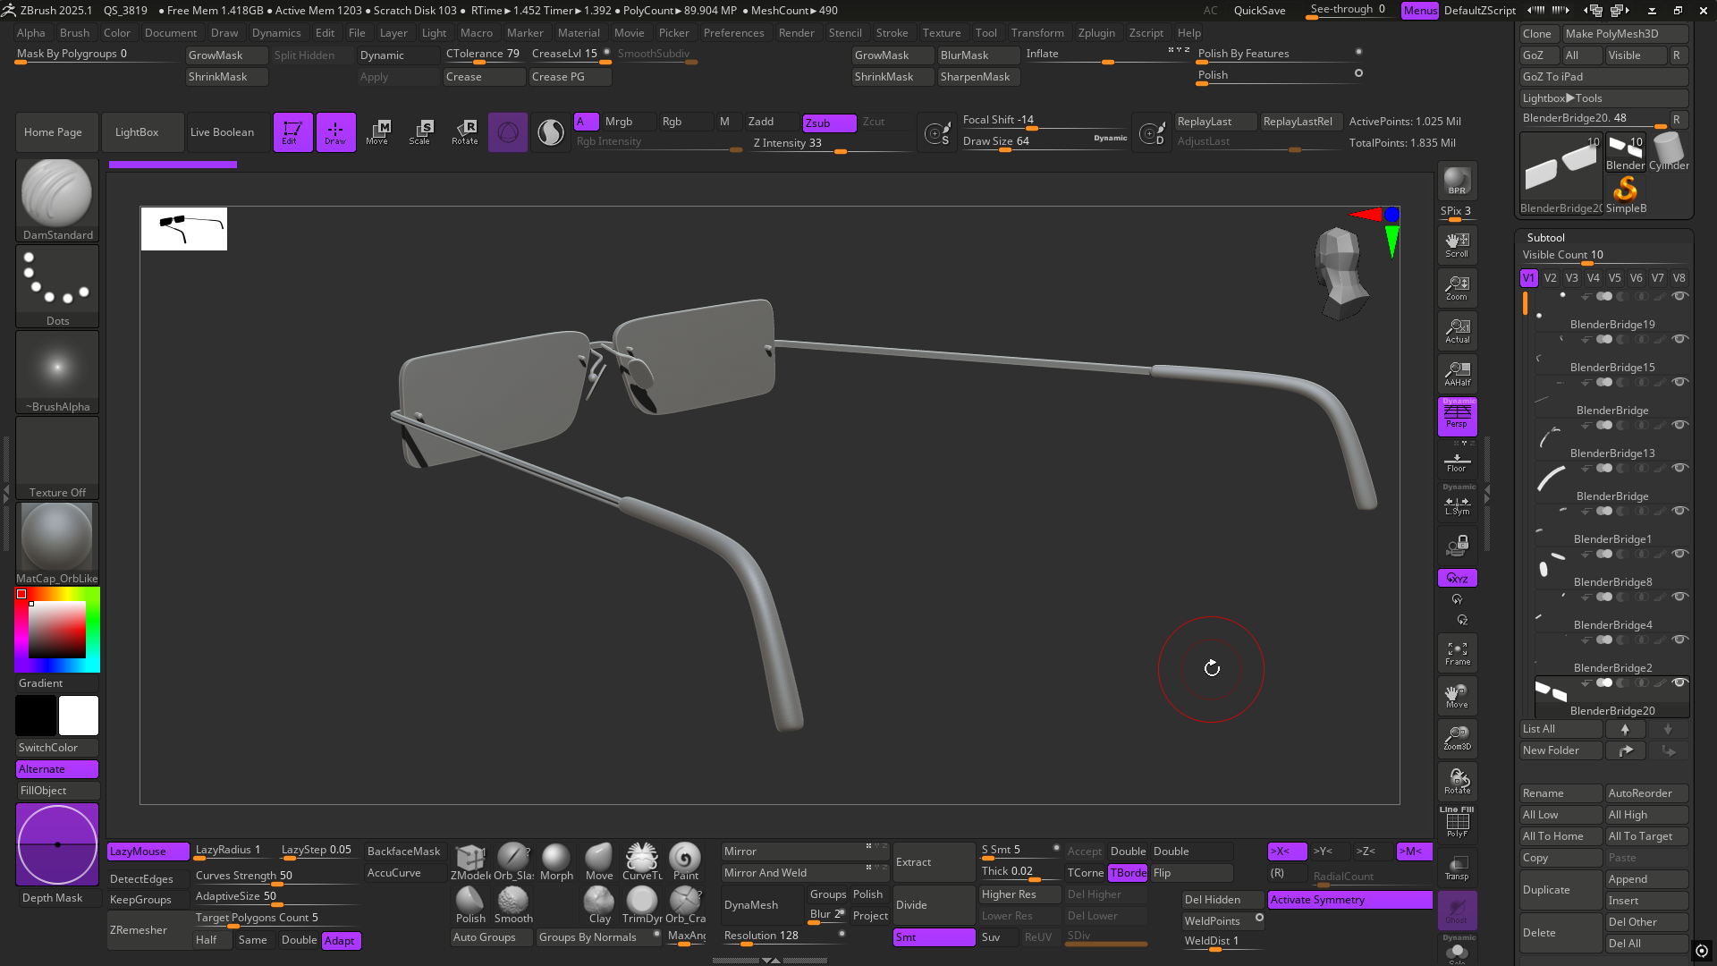Viewport: 1717px width, 966px height.
Task: Open the Stroke menu
Action: tap(891, 33)
